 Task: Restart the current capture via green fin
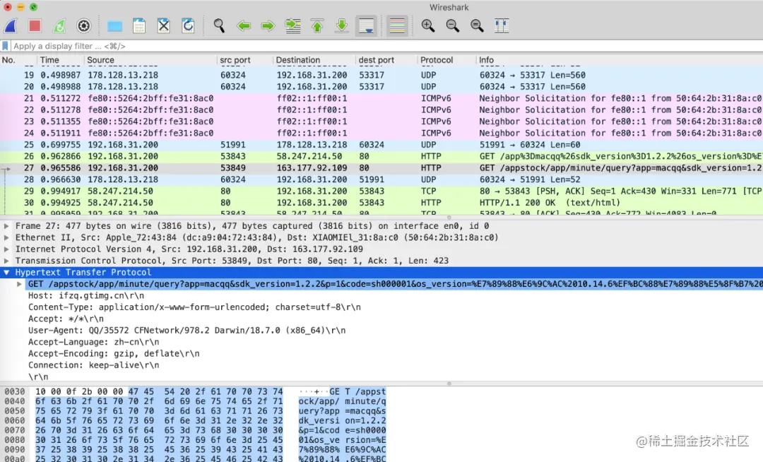pyautogui.click(x=59, y=25)
